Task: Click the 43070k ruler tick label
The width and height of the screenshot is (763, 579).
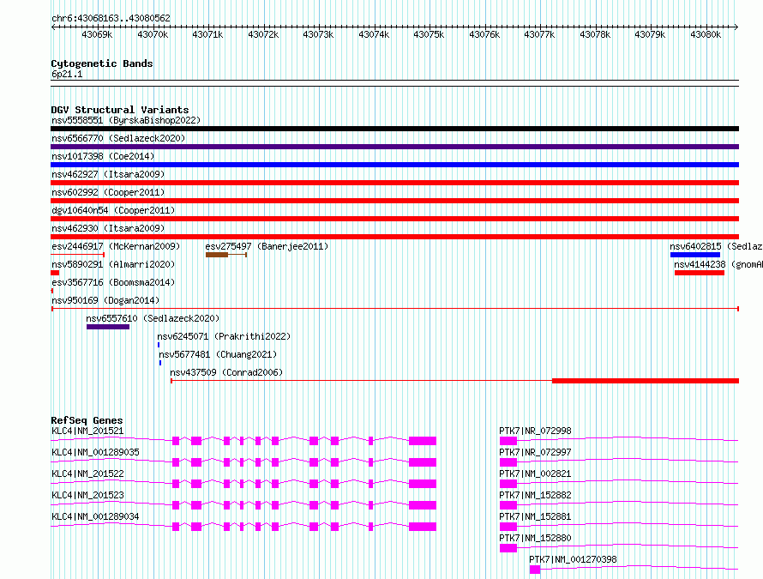Action: click(x=153, y=34)
